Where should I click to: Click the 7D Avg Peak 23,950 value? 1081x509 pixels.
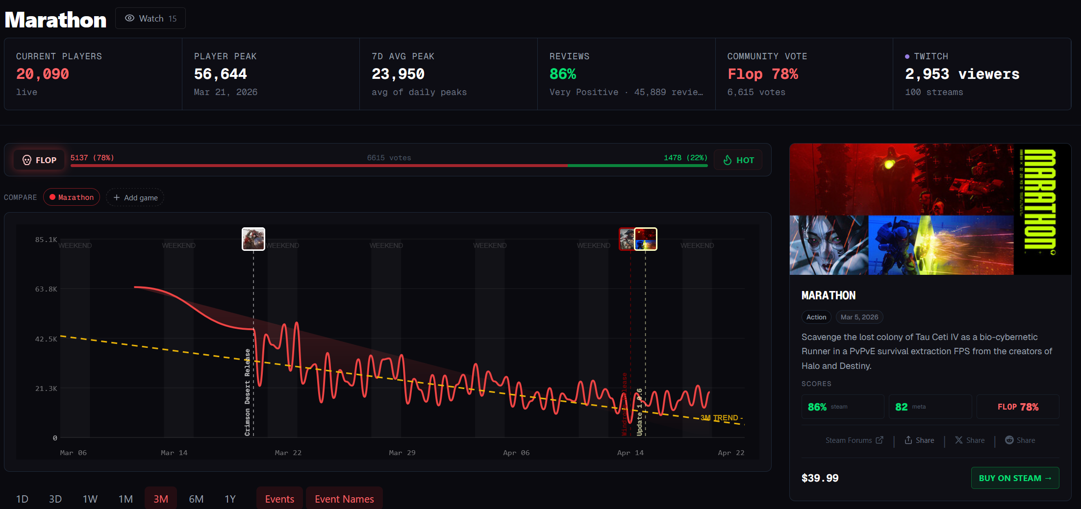[398, 74]
